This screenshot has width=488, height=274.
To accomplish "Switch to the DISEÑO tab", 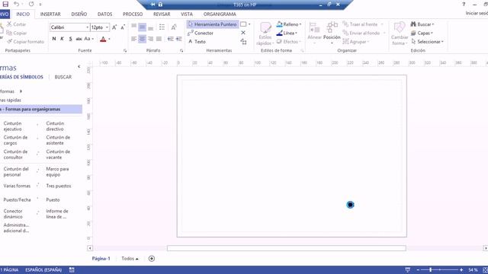I will click(79, 14).
